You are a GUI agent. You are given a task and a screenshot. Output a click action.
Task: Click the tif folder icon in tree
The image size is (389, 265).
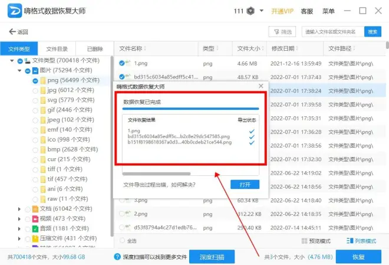tap(43, 179)
